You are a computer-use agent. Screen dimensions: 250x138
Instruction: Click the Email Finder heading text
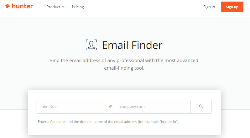pos(132,45)
